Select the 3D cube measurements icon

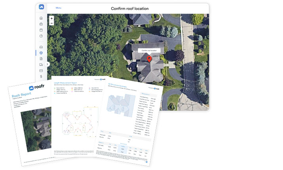pyautogui.click(x=41, y=53)
